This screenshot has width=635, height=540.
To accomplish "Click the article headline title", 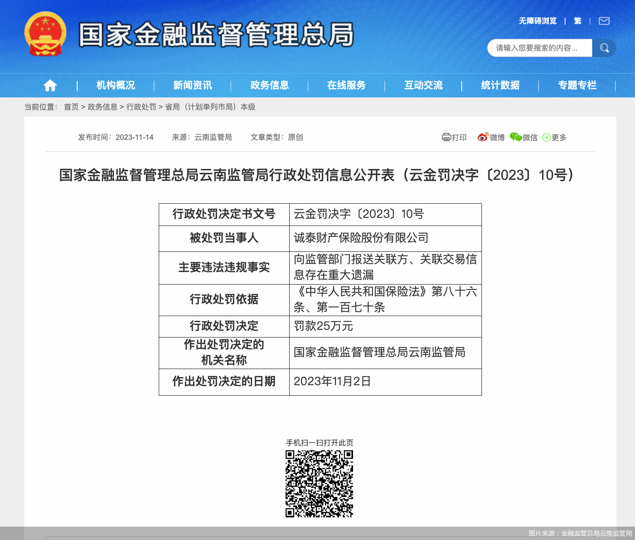I will [x=317, y=175].
